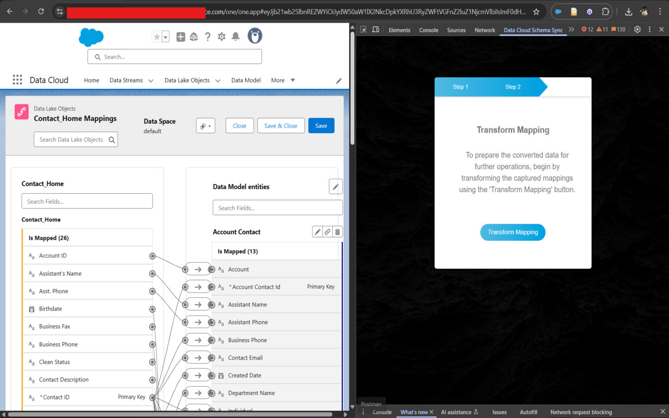Select the Birthdate source field
The height and width of the screenshot is (418, 669).
[88, 309]
